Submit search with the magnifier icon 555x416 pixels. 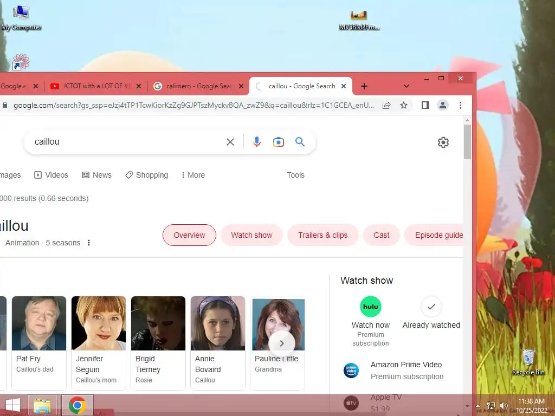click(x=300, y=142)
